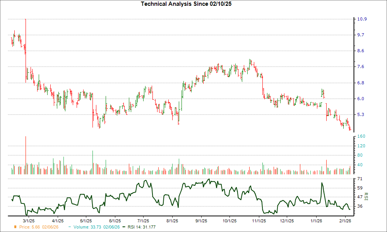This screenshot has width=387, height=232.
Task: Select the tallest gray volume bar near 5/1/25
Action: tap(92, 160)
